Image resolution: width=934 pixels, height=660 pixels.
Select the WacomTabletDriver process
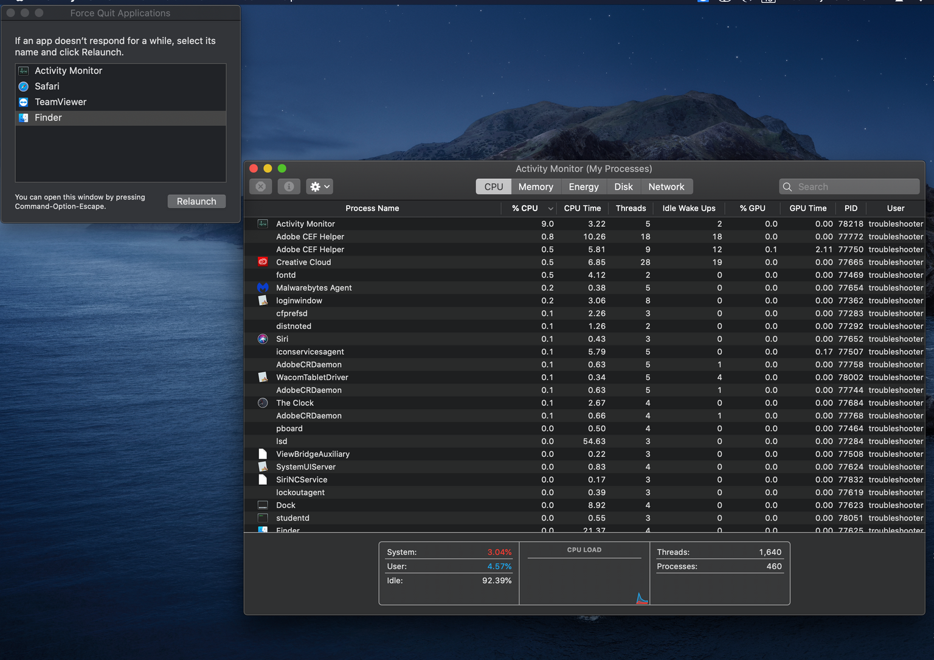(312, 377)
